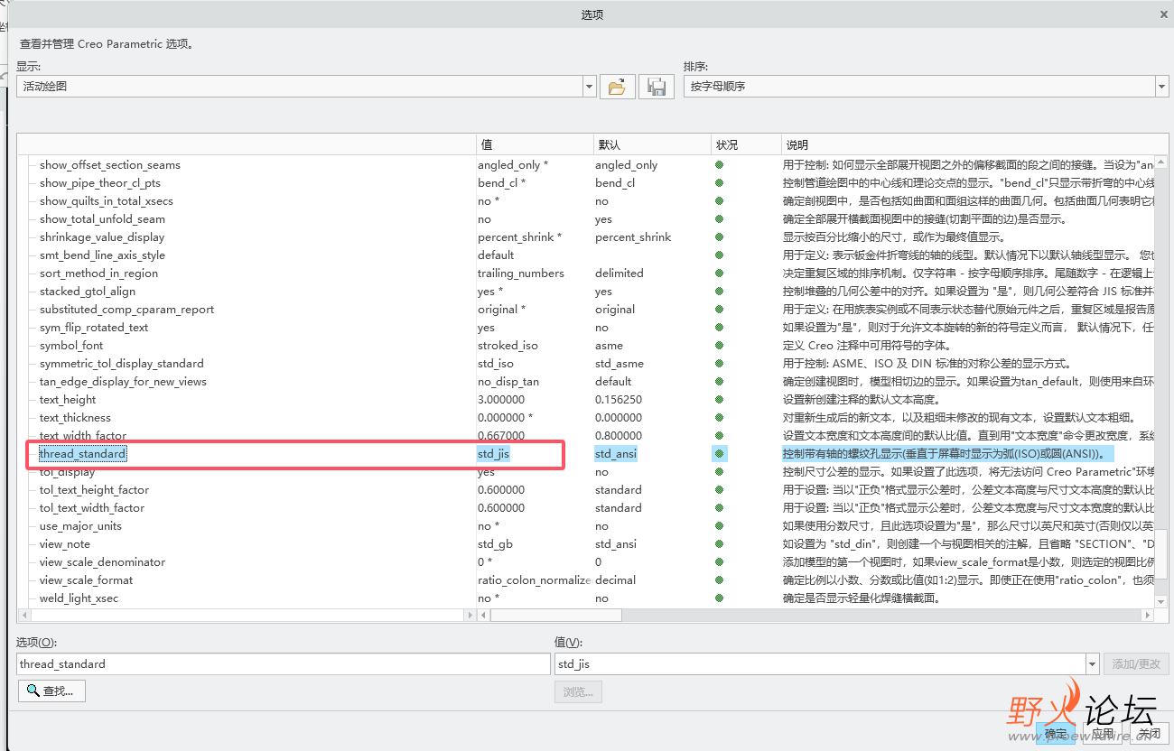This screenshot has width=1174, height=751.
Task: Close the 选项 dialog window
Action: click(1163, 14)
